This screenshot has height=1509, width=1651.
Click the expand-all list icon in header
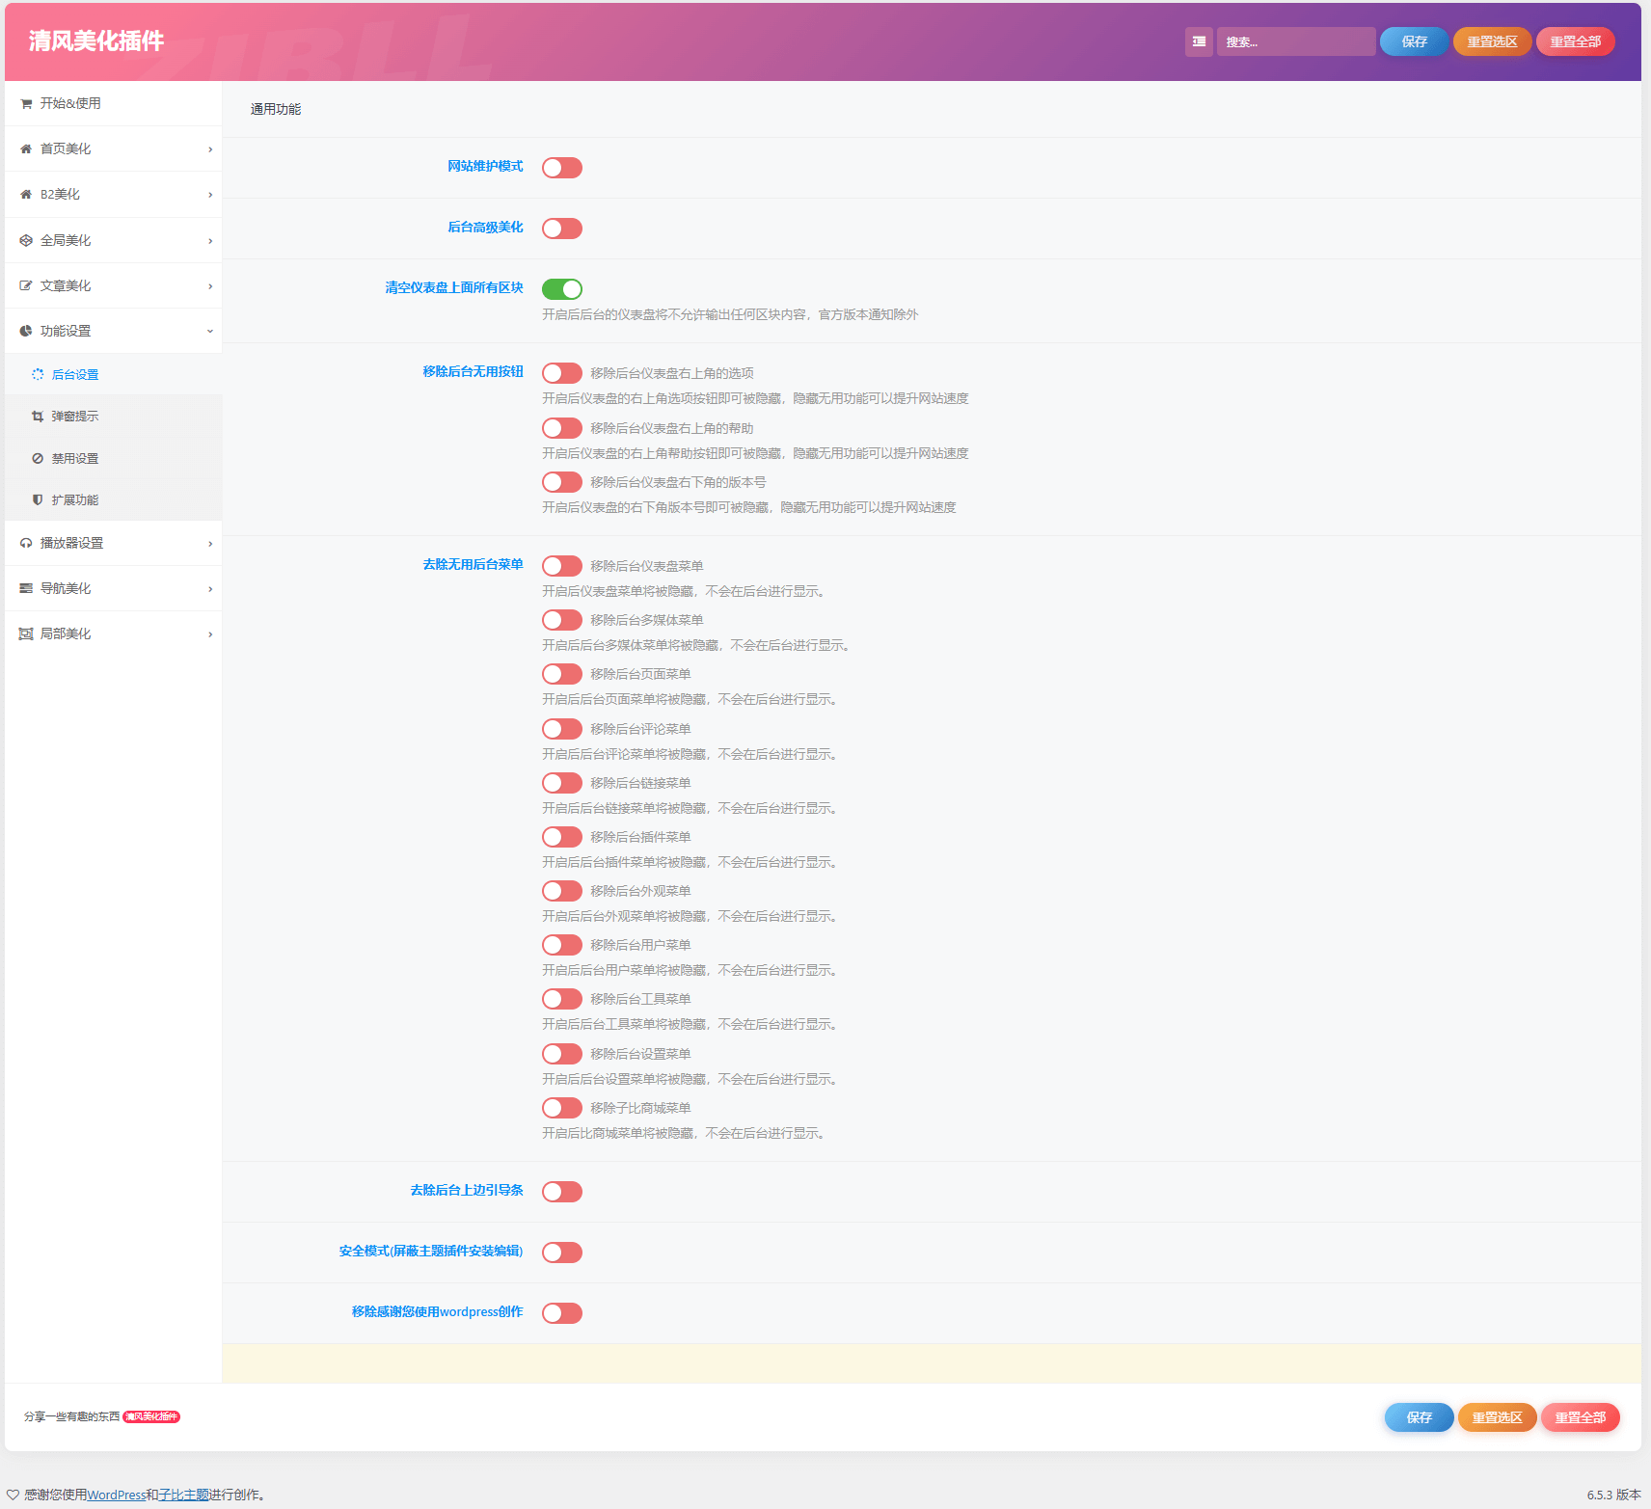click(x=1199, y=41)
